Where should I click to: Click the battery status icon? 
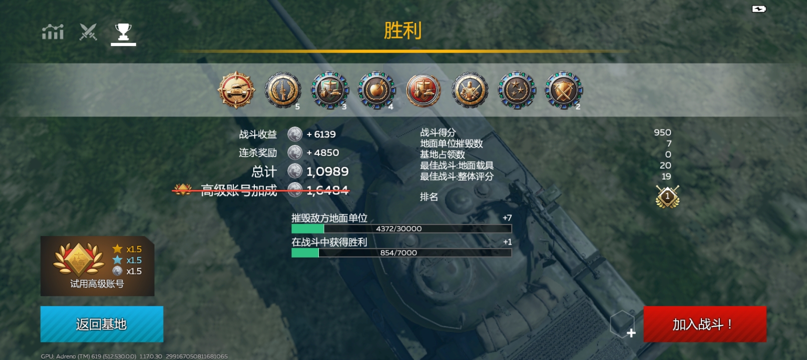click(x=759, y=9)
